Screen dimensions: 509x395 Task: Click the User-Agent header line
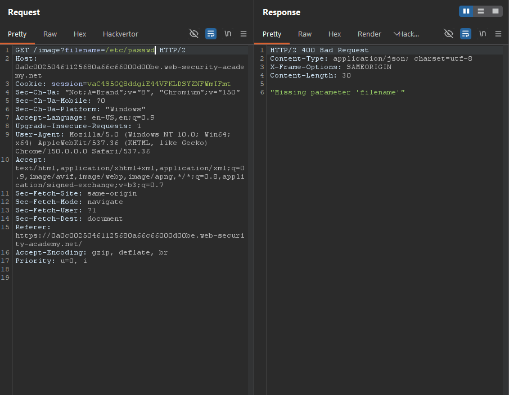(x=123, y=143)
